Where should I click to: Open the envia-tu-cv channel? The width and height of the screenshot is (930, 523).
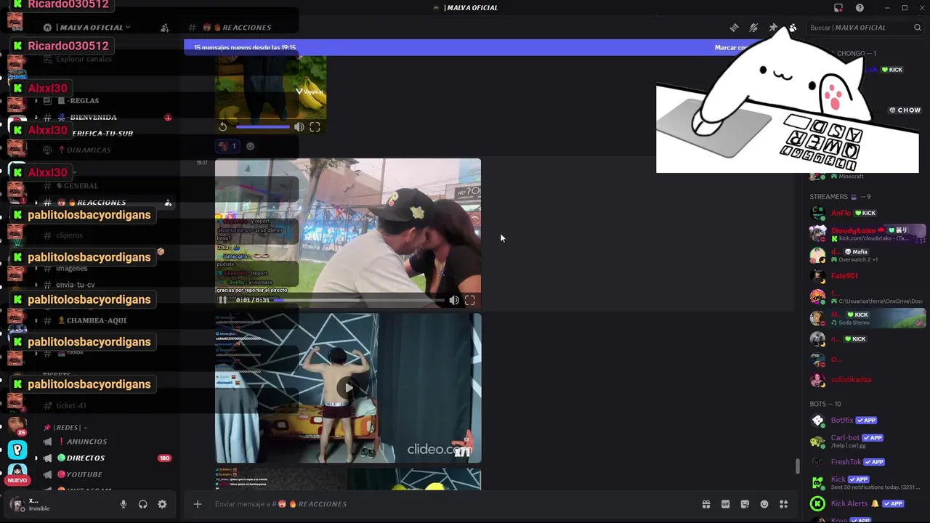76,285
